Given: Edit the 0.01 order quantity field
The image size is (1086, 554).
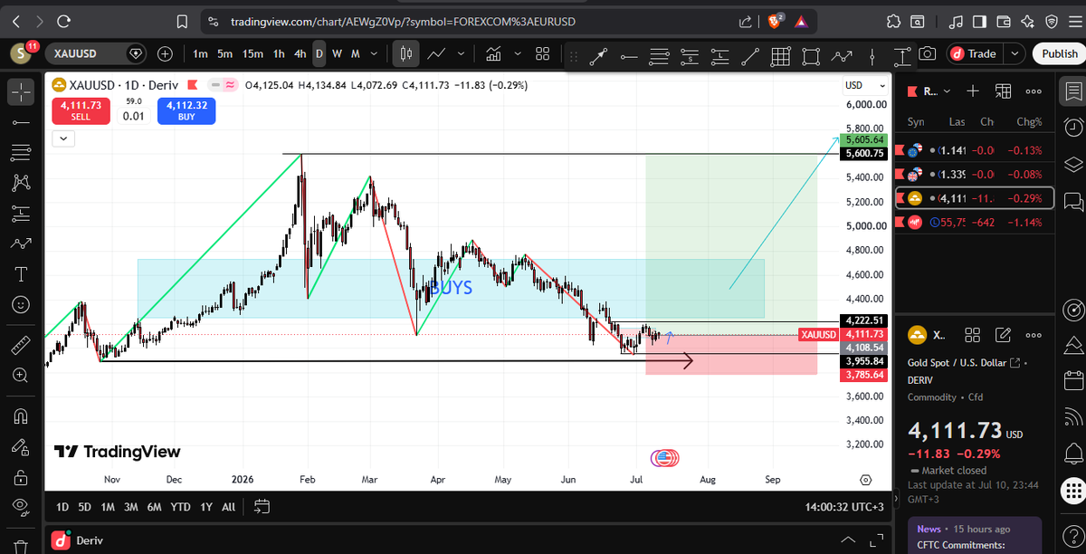Looking at the screenshot, I should click(x=134, y=116).
